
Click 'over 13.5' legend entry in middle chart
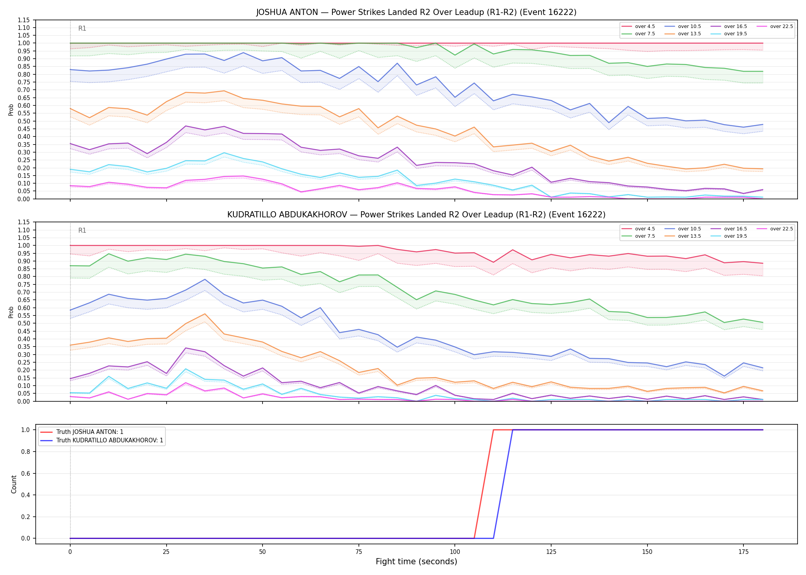pos(683,236)
